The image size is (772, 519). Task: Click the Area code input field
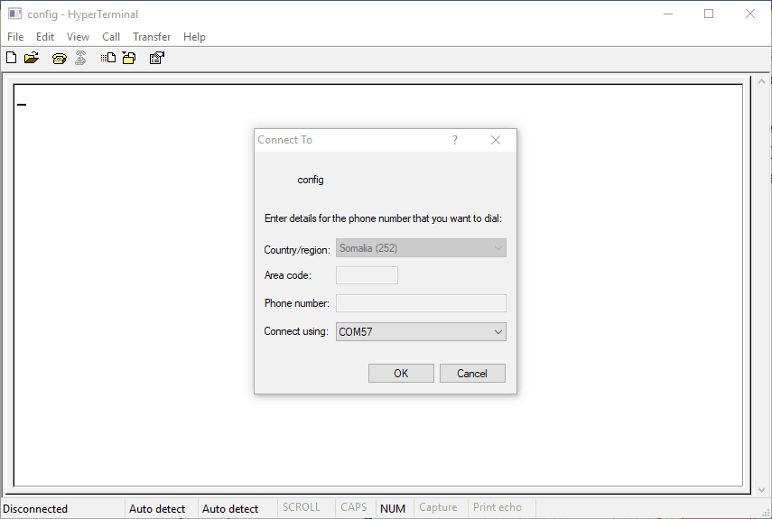(367, 275)
